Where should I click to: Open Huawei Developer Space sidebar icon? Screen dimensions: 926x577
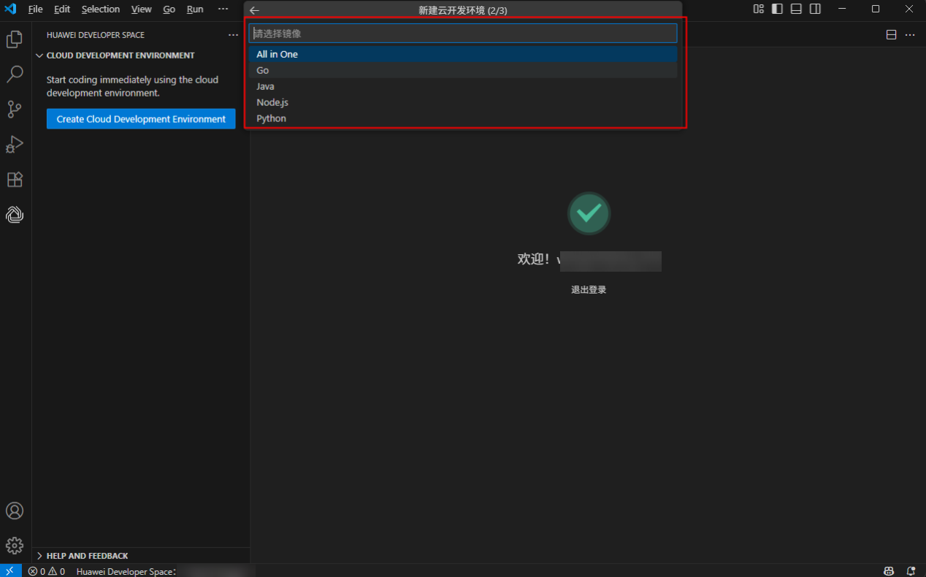pyautogui.click(x=15, y=215)
